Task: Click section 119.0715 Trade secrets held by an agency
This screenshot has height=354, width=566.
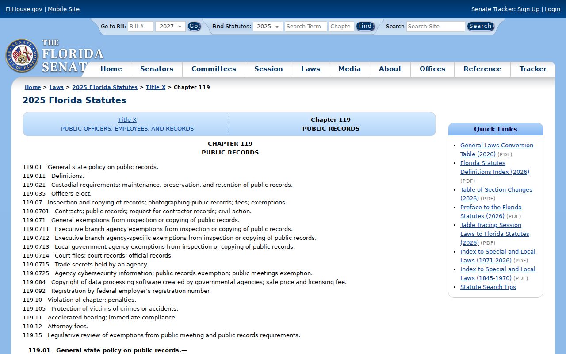Action: (85, 265)
